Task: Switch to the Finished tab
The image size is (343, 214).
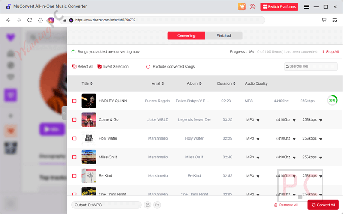Action: pyautogui.click(x=223, y=36)
